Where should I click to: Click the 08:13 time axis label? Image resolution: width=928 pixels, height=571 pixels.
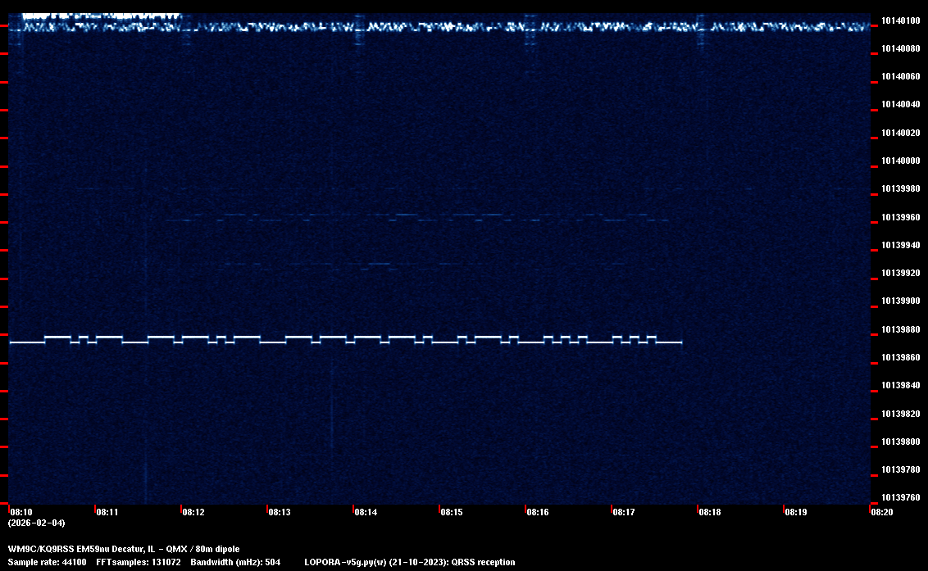[x=279, y=512]
